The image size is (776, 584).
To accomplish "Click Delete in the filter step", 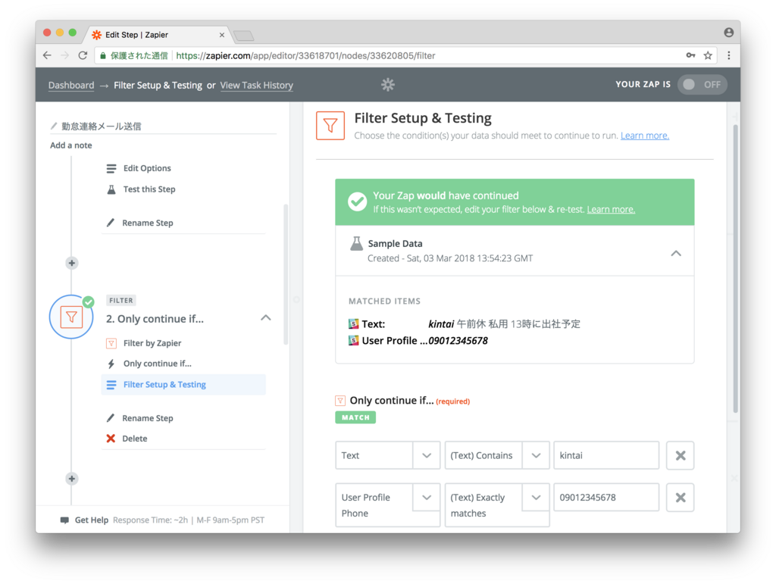I will [x=135, y=439].
